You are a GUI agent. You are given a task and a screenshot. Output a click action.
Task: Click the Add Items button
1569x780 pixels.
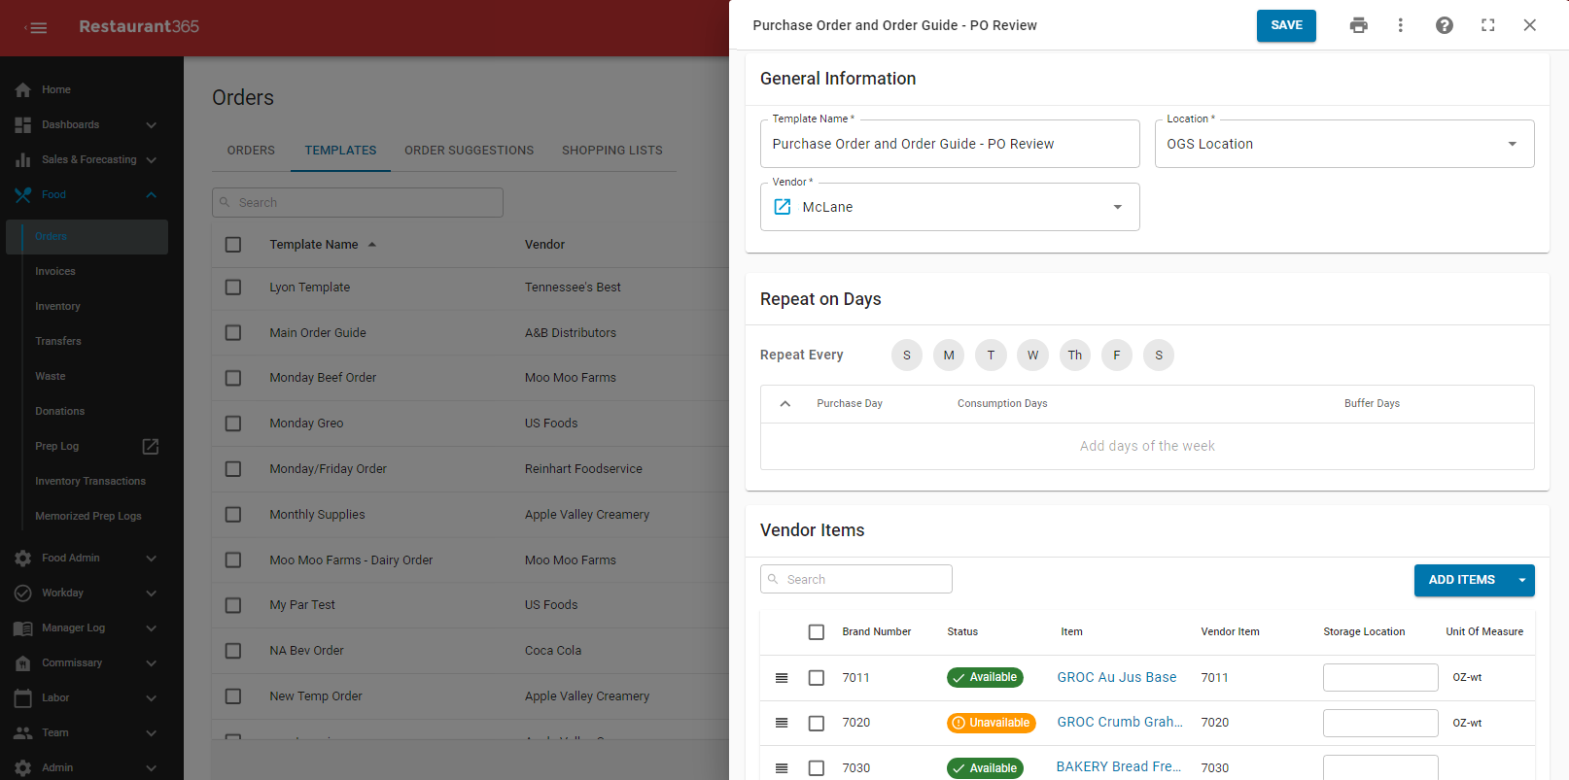click(1462, 580)
